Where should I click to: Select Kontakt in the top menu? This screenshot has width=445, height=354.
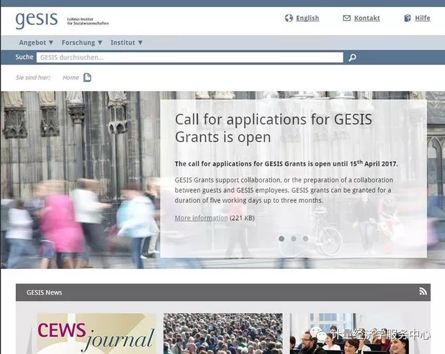pos(367,18)
